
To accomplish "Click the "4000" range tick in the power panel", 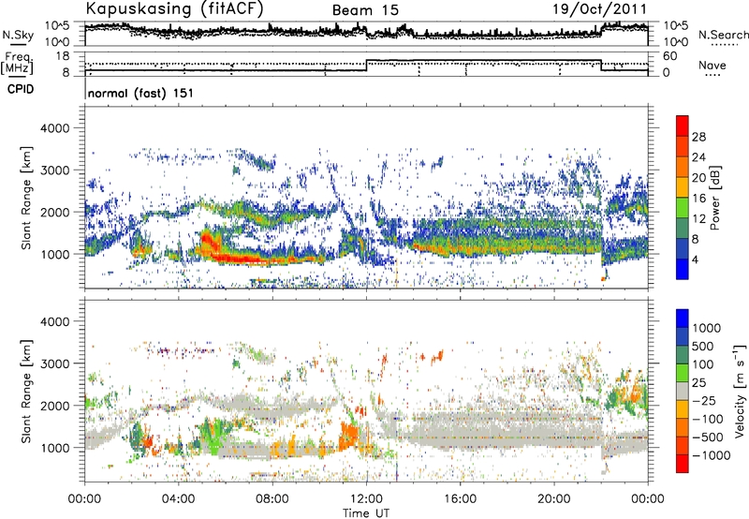I will [x=54, y=128].
